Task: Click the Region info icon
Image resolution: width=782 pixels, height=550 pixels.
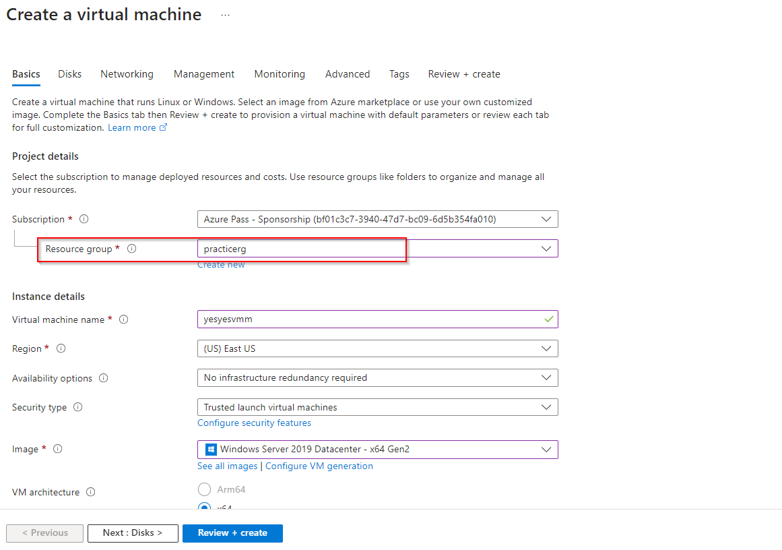Action: pos(61,348)
